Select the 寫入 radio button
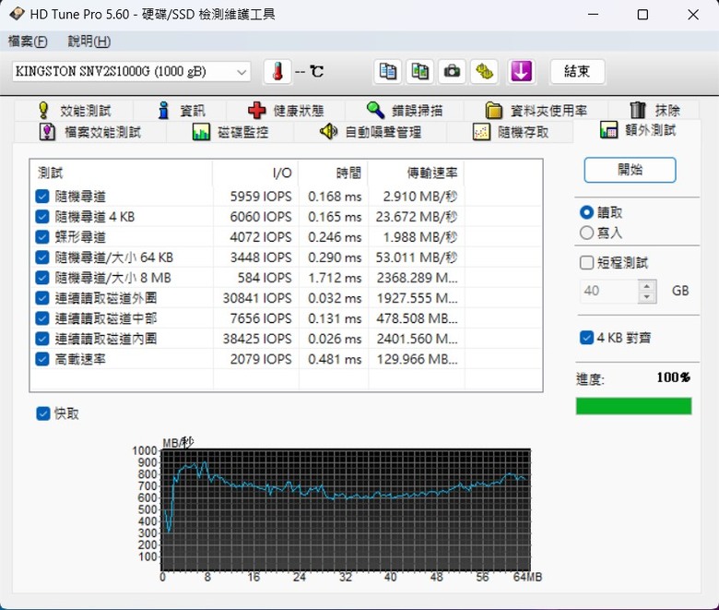 587,233
